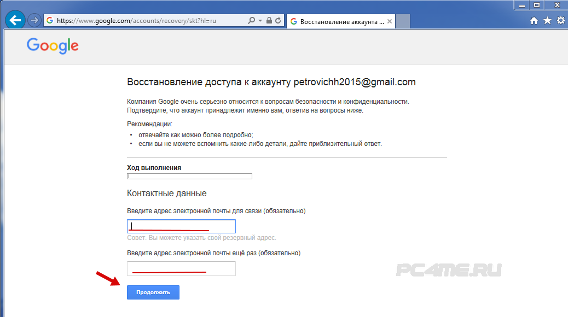Click the security padlock icon
The image size is (568, 317).
(x=269, y=21)
